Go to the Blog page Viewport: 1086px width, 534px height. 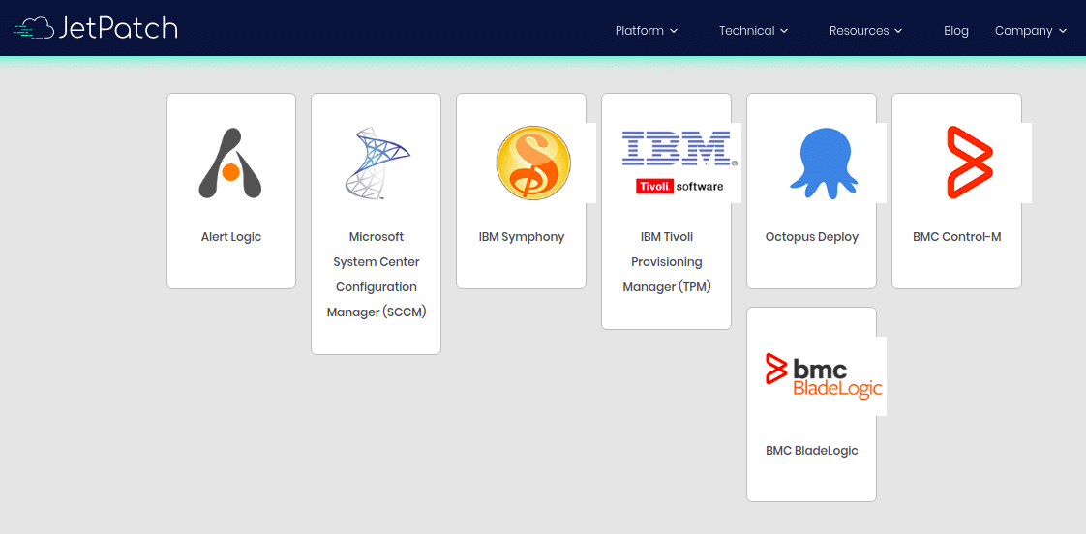click(955, 31)
